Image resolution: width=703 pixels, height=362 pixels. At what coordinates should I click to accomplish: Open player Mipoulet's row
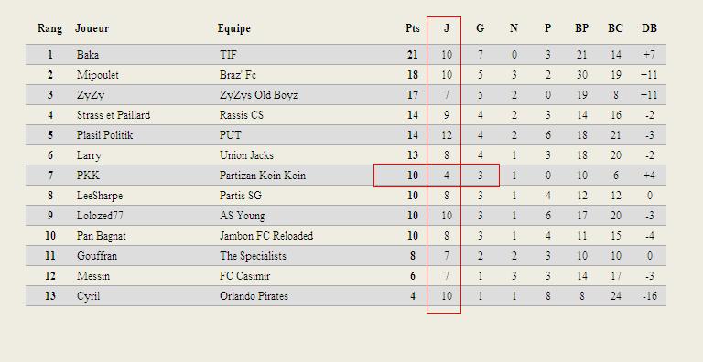[x=346, y=75]
